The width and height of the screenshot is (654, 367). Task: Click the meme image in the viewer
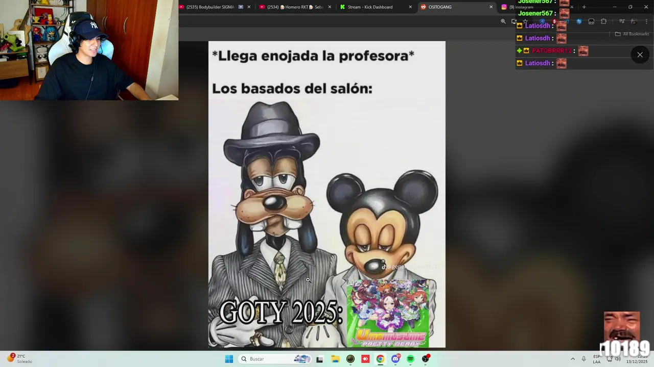[x=327, y=194]
